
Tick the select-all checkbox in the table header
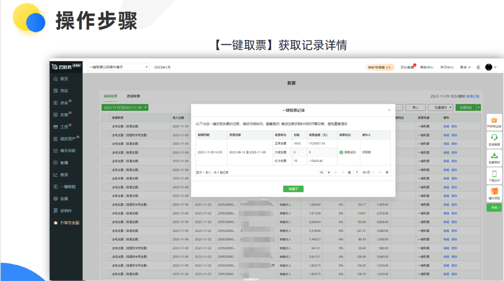click(106, 117)
